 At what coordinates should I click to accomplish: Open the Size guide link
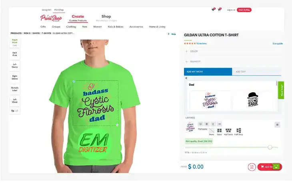click(x=278, y=44)
